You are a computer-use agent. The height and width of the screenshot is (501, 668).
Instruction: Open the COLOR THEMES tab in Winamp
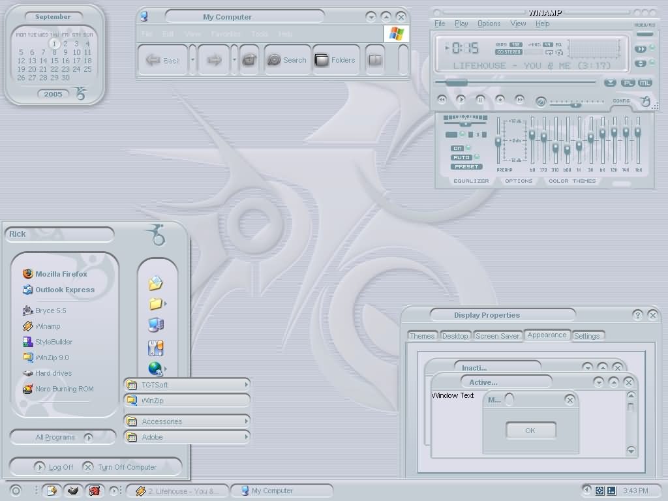(x=572, y=181)
